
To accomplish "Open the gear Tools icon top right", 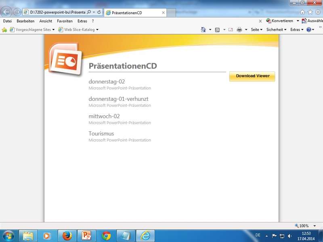I will [x=318, y=12].
